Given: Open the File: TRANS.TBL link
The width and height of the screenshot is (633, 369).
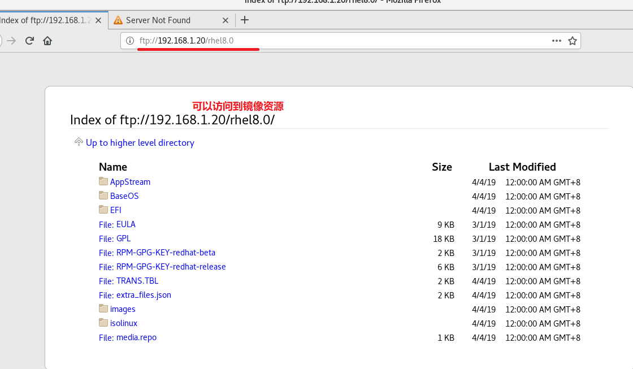Looking at the screenshot, I should (x=128, y=281).
